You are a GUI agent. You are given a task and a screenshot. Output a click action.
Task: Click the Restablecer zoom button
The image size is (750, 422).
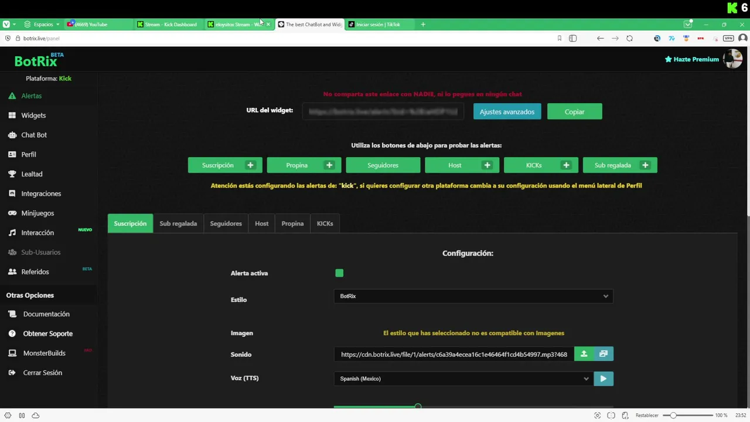click(x=647, y=416)
